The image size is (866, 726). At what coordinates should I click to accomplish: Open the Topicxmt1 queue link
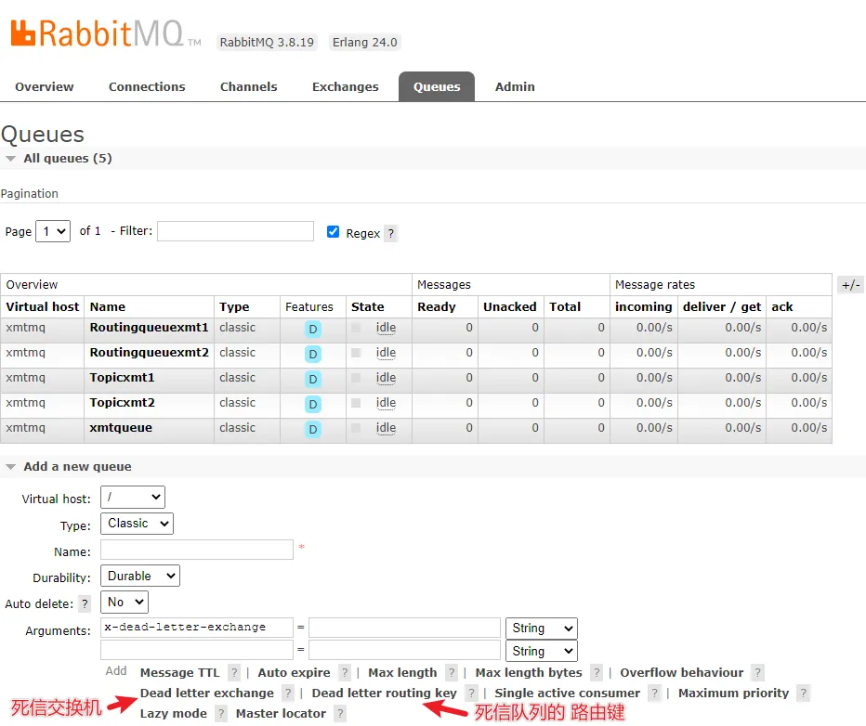point(122,378)
